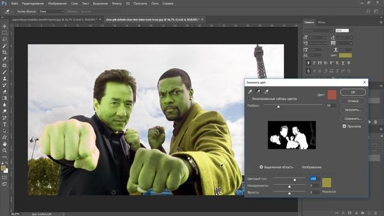Select the Crop tool
Viewport: 384px width, 216px height.
click(4, 52)
